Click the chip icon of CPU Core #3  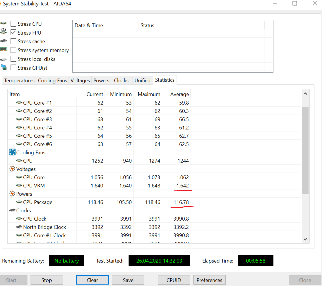tap(19, 119)
